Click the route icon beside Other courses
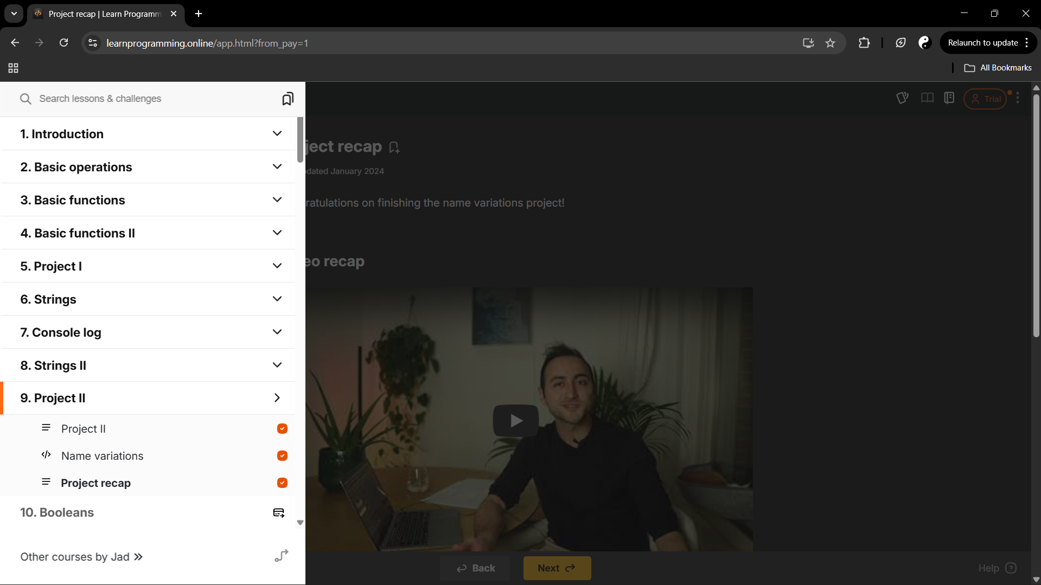The height and width of the screenshot is (585, 1041). (x=281, y=556)
